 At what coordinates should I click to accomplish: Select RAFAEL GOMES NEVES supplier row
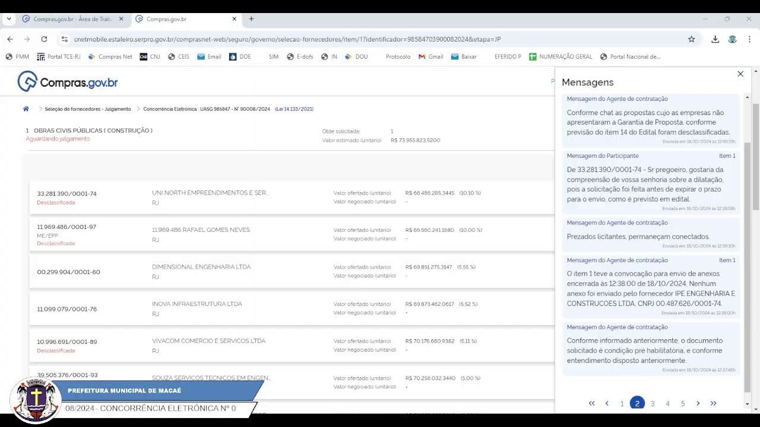point(292,235)
